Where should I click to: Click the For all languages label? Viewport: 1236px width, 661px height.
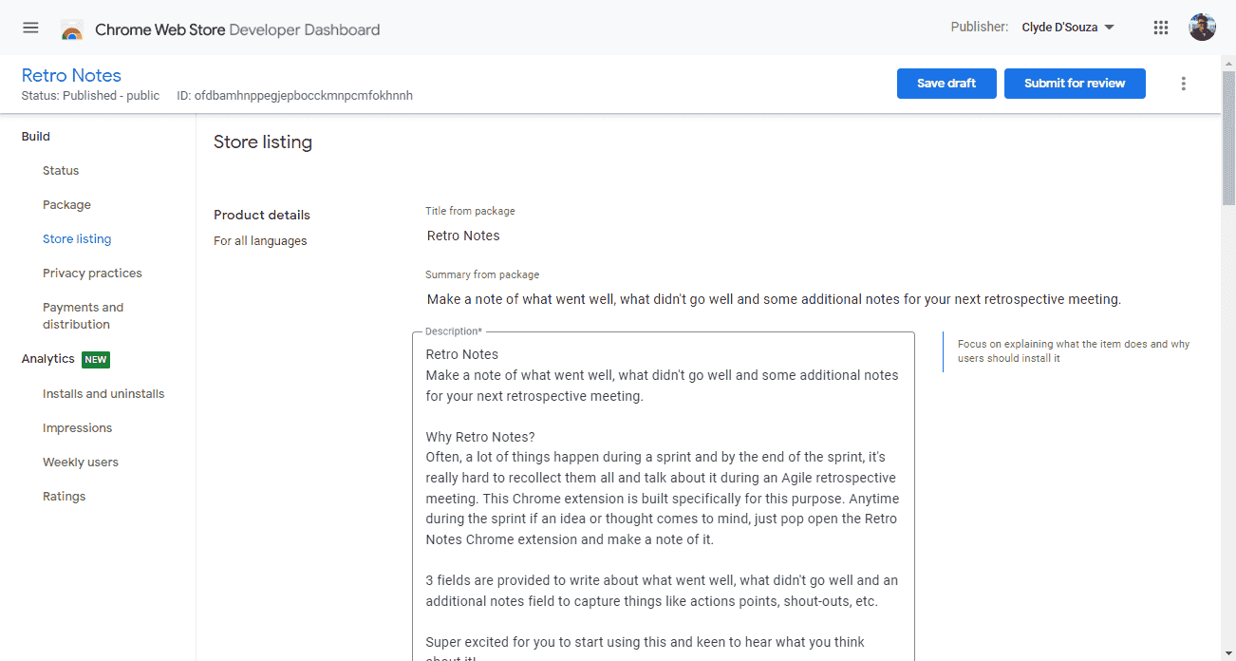[x=260, y=241]
